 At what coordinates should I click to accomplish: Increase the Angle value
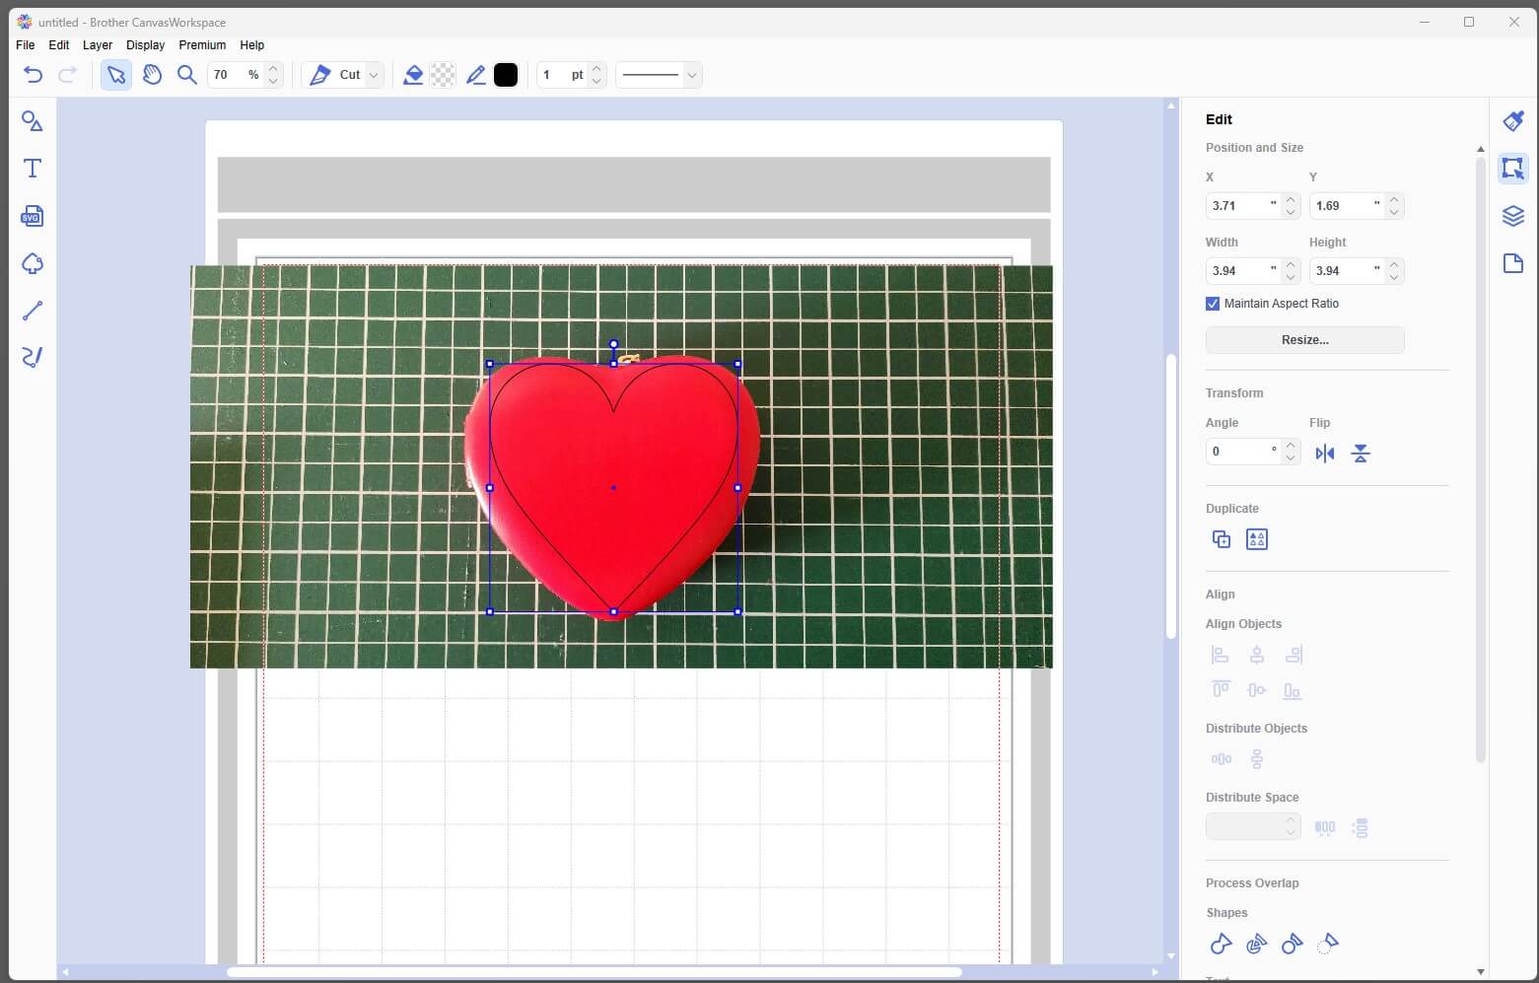click(1291, 445)
